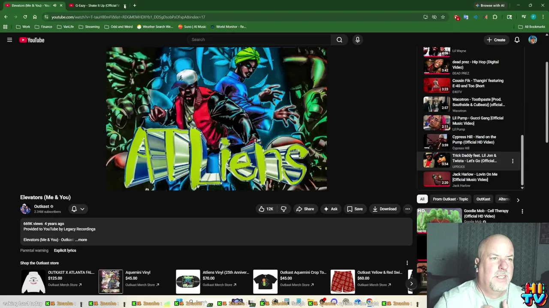549x308 pixels.
Task: Open options for Goodie Mob Cell Therapy
Action: click(522, 211)
